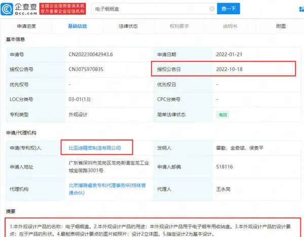Open the grid apps icon at top right

(301, 9)
